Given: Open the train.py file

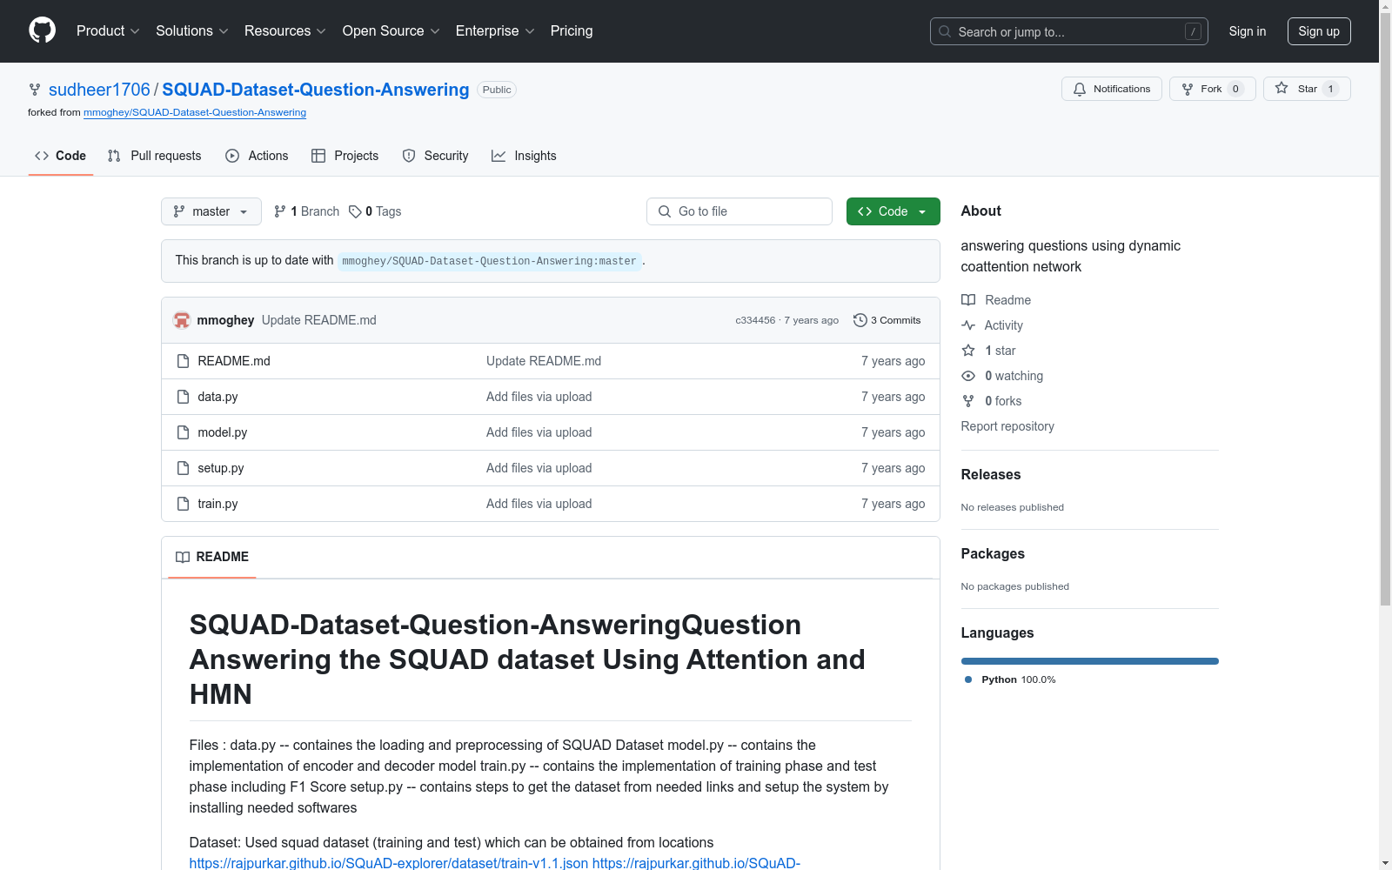Looking at the screenshot, I should click(217, 504).
